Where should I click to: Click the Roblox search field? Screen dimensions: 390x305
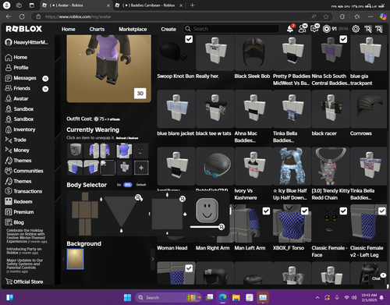pos(232,29)
